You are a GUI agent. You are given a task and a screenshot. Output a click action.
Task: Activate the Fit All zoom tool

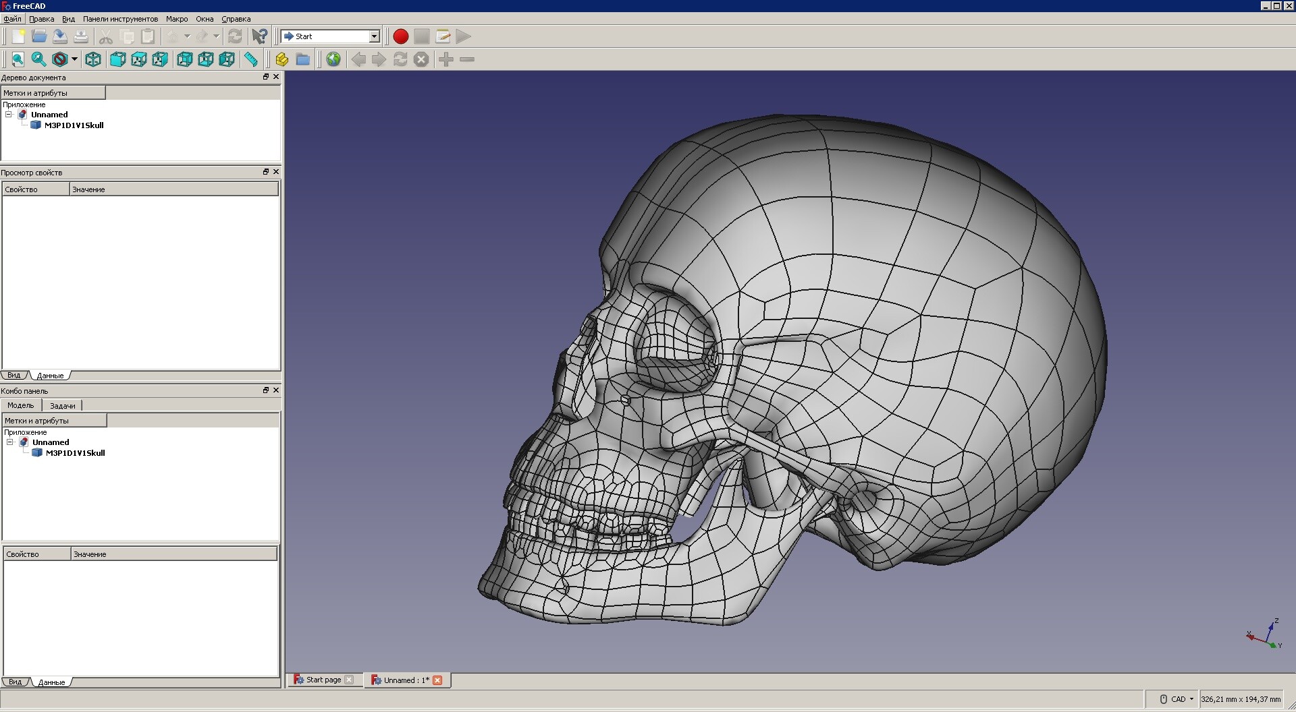tap(17, 59)
